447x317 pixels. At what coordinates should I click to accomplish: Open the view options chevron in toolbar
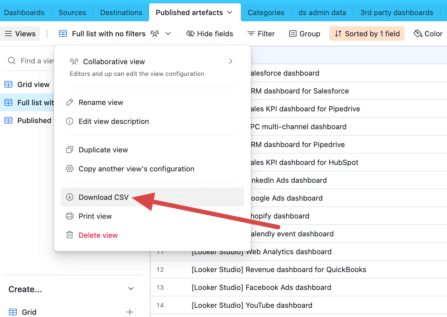168,34
